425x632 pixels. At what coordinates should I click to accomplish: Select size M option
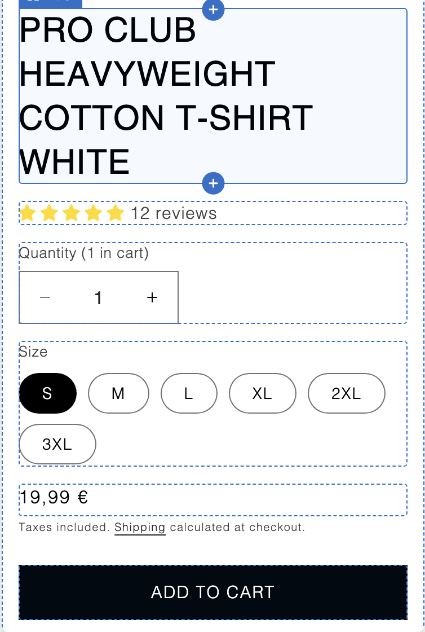point(118,393)
